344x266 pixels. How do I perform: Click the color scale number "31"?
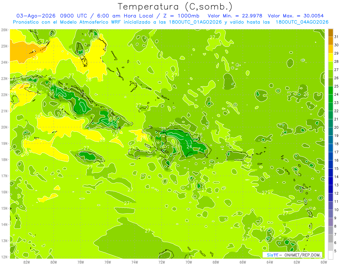pyautogui.click(x=337, y=37)
